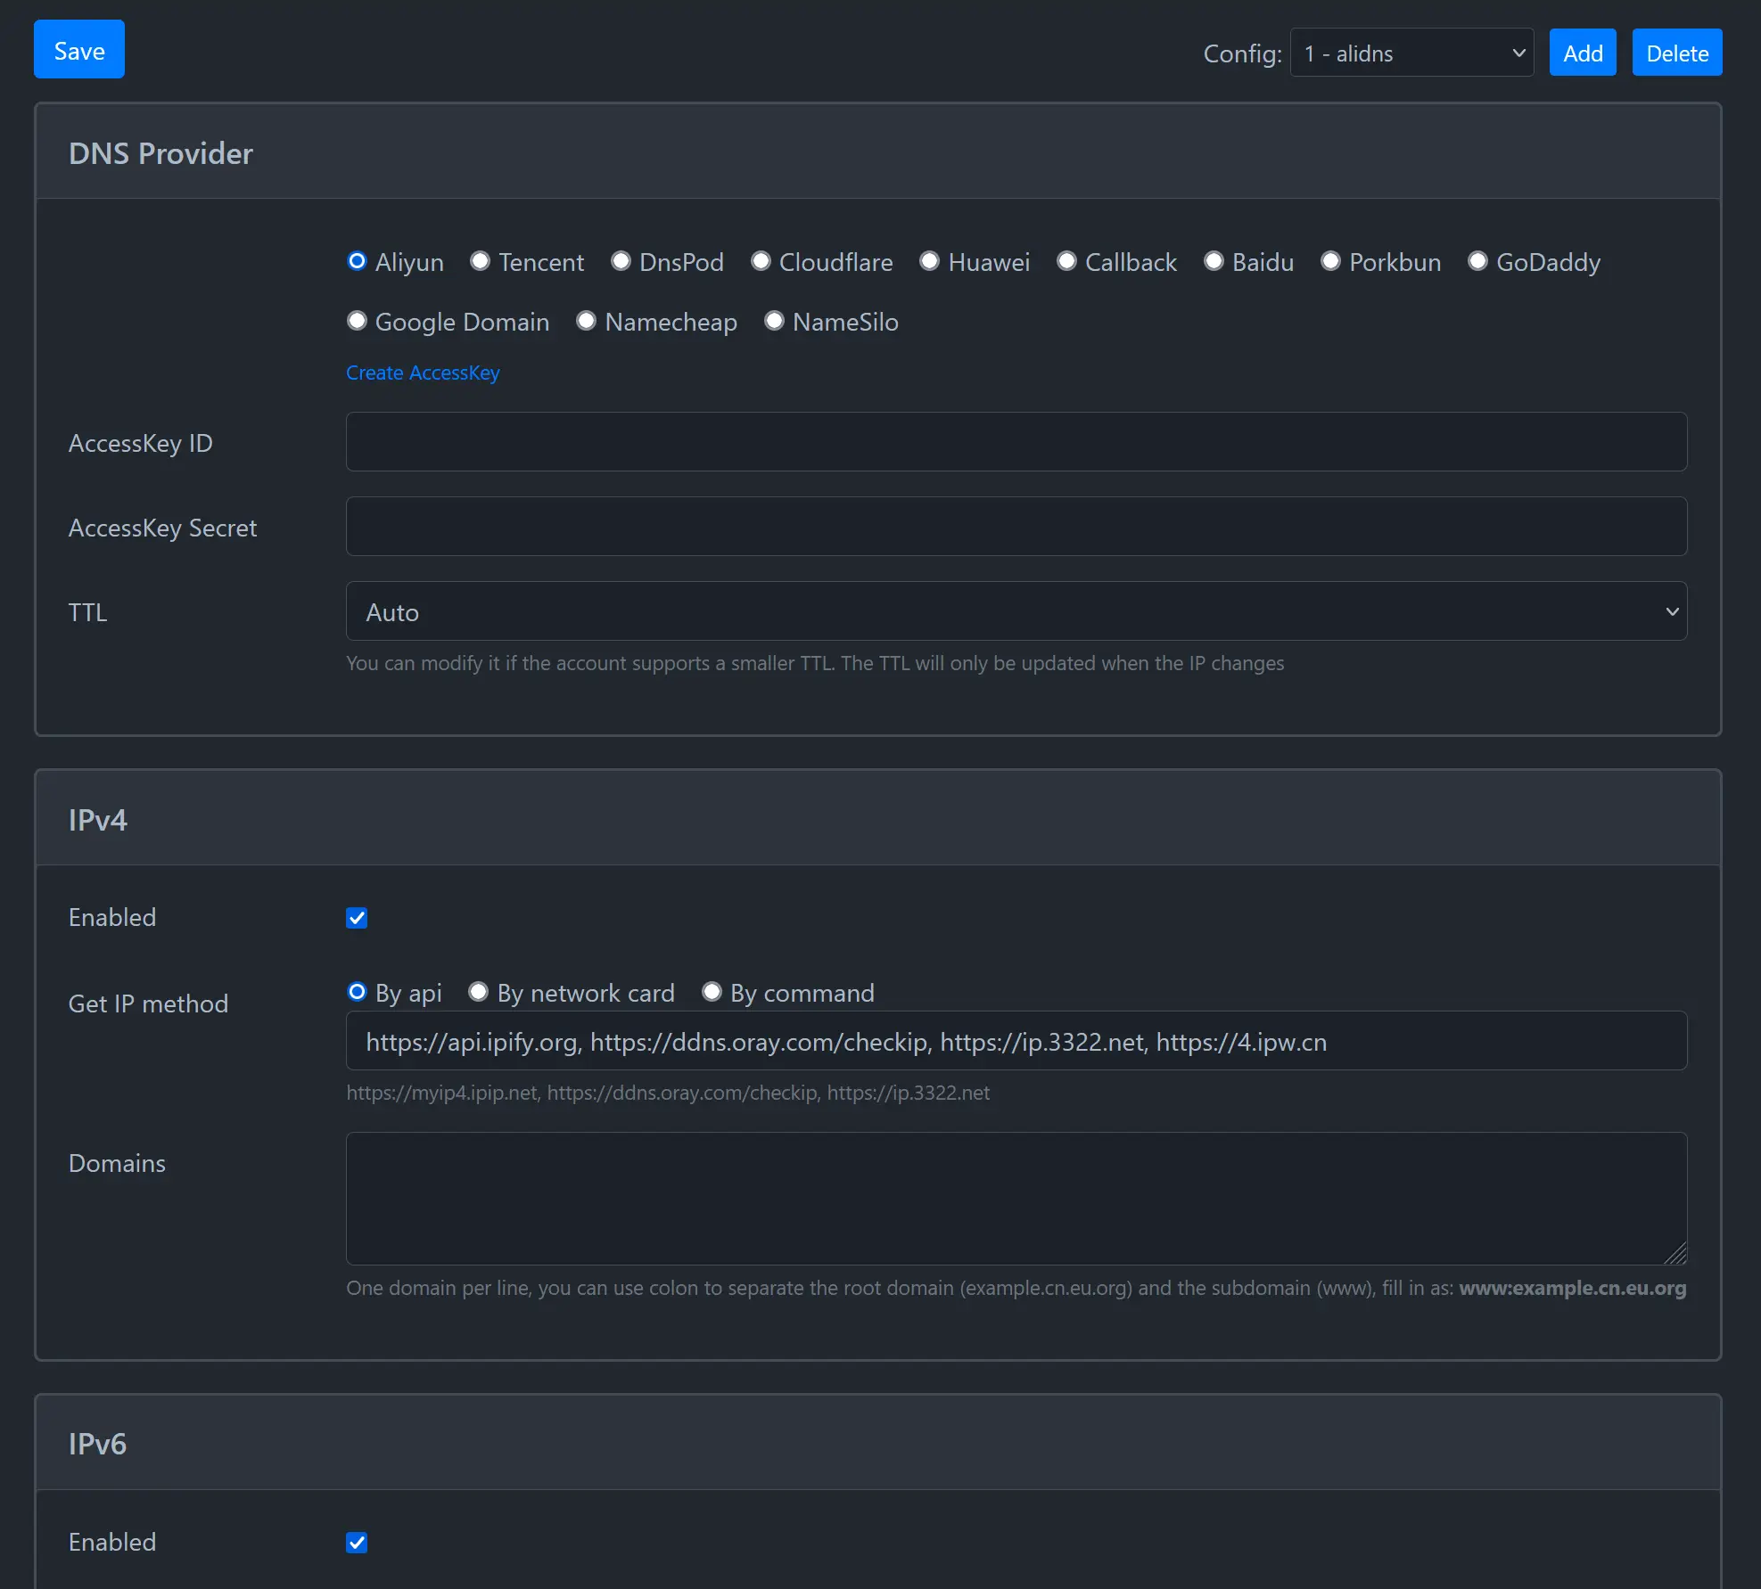Click the Delete config button
The height and width of the screenshot is (1589, 1761).
tap(1677, 53)
